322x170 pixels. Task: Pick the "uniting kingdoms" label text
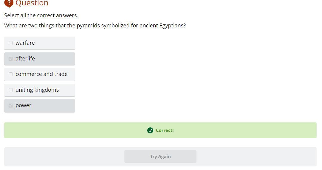(37, 90)
